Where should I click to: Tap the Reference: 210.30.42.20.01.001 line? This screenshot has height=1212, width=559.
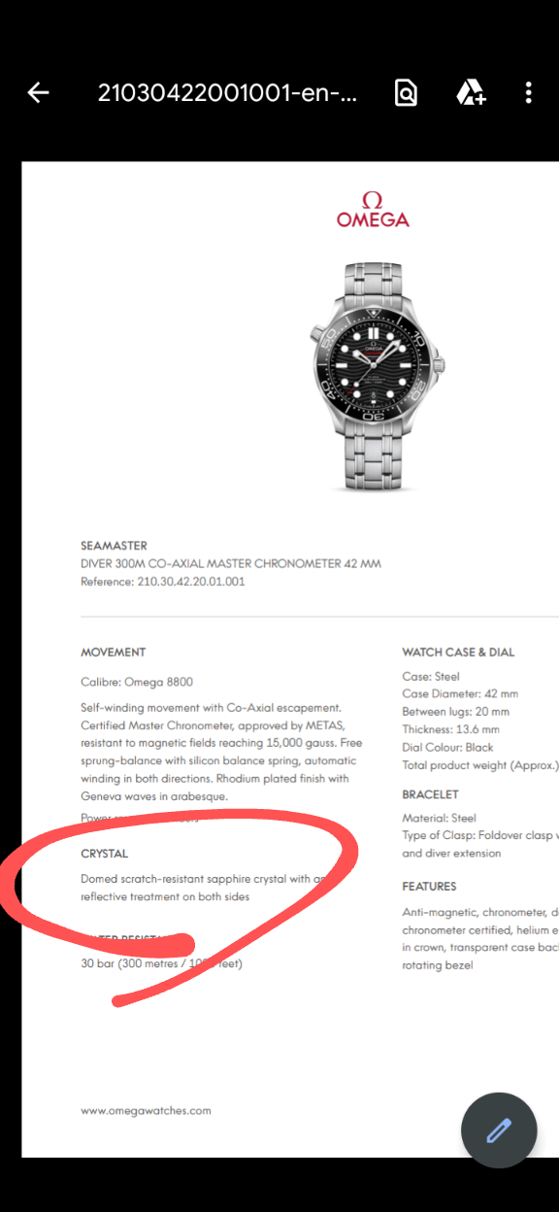pyautogui.click(x=163, y=582)
